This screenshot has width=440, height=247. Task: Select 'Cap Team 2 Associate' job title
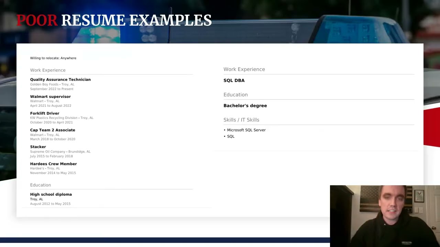click(x=53, y=130)
